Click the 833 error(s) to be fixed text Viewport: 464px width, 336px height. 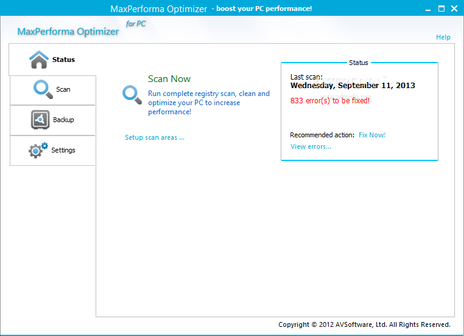pos(329,101)
